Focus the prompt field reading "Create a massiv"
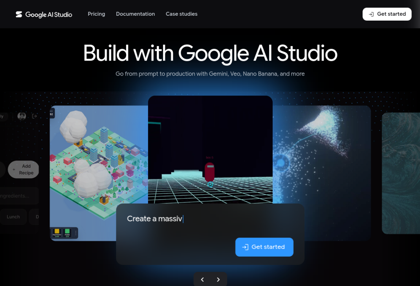 coord(210,219)
